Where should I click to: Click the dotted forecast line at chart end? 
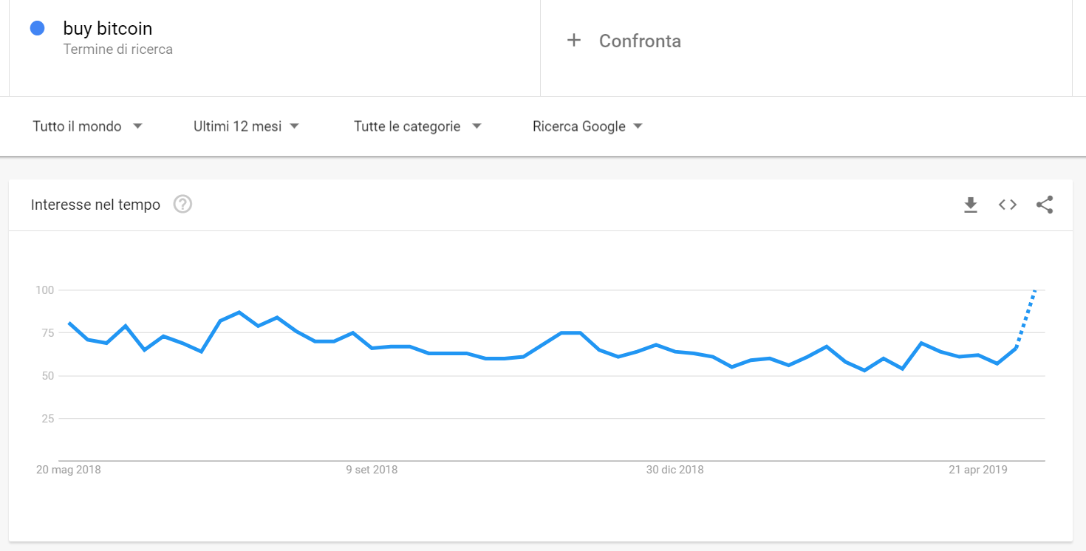(1026, 318)
